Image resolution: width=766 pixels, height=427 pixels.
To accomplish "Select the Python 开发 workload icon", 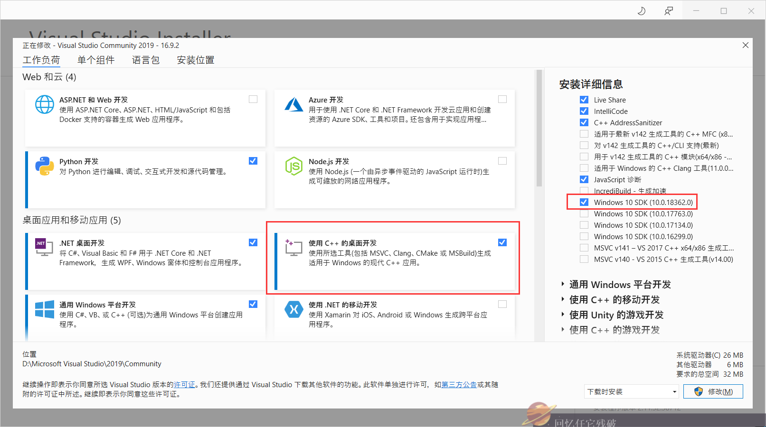I will click(x=44, y=167).
